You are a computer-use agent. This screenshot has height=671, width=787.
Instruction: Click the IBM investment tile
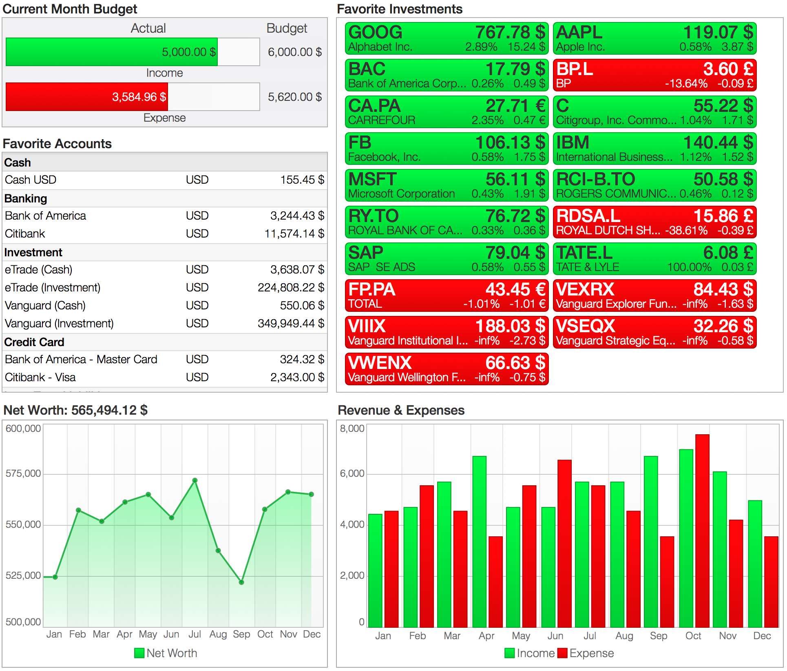pyautogui.click(x=655, y=149)
